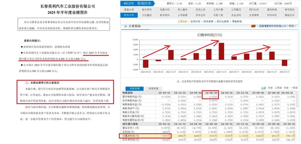This screenshot has width=301, height=144.
Task: Filter reports by 中报
Action: click(x=286, y=88)
